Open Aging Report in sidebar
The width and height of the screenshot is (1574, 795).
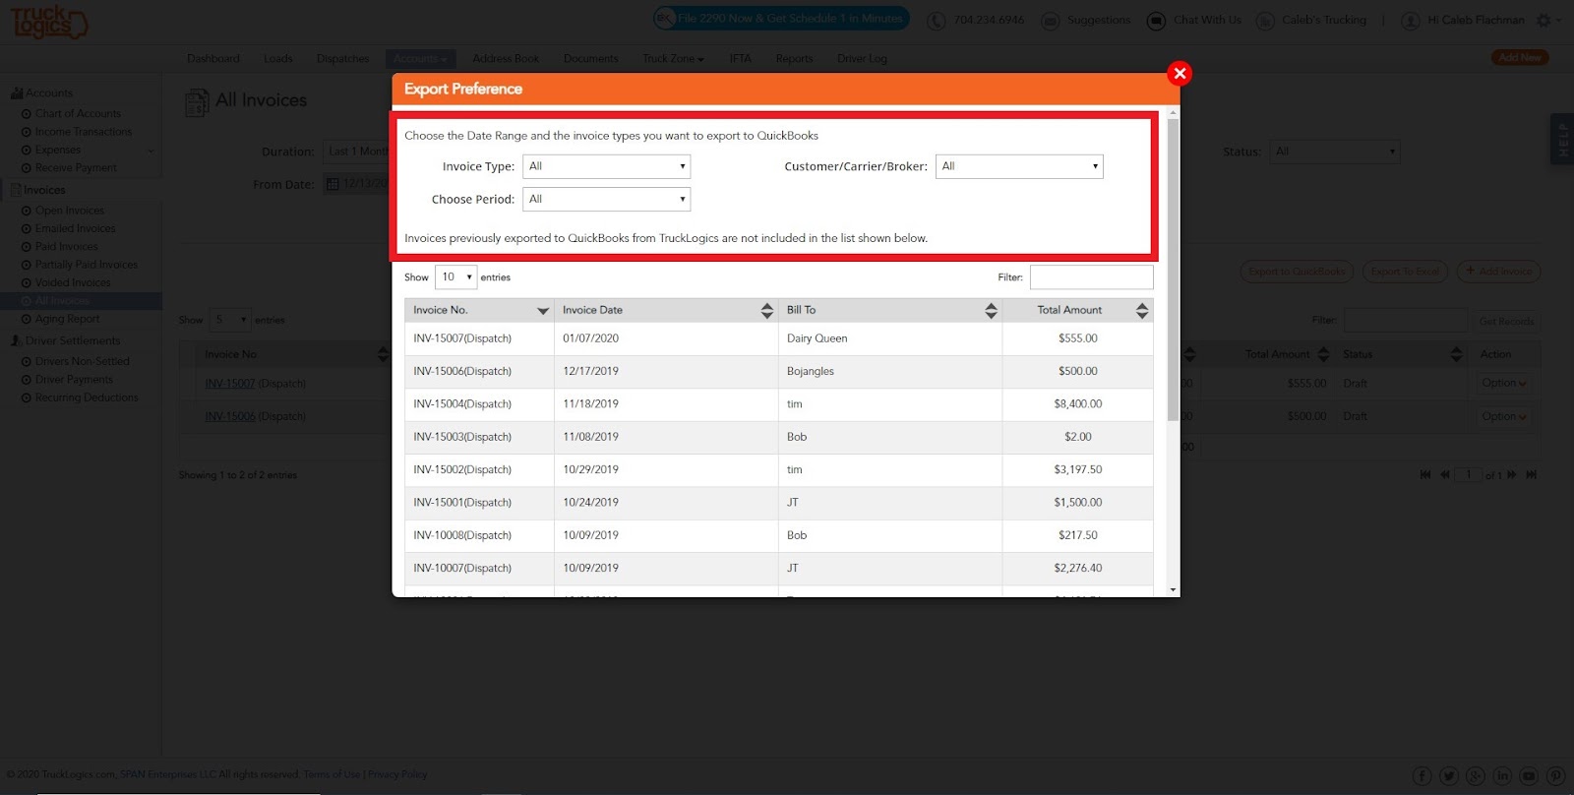67,320
